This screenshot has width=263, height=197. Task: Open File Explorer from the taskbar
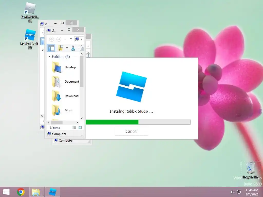(36, 192)
